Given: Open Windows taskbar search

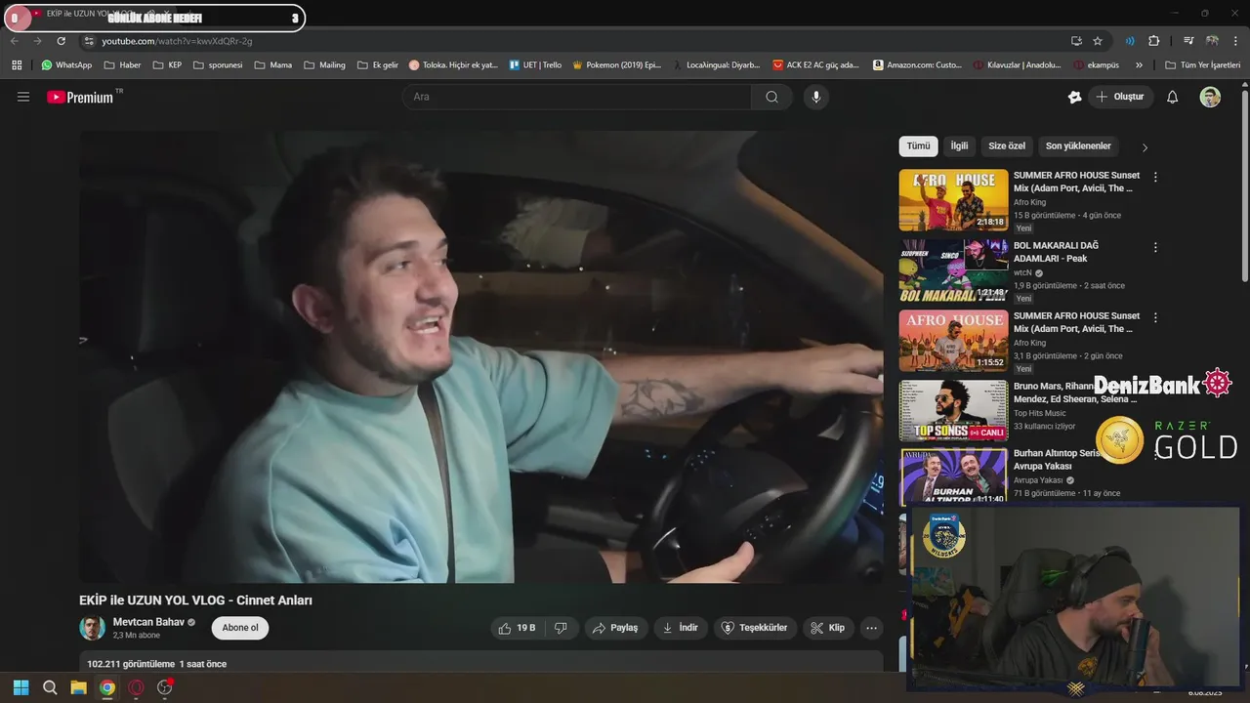Looking at the screenshot, I should 50,687.
